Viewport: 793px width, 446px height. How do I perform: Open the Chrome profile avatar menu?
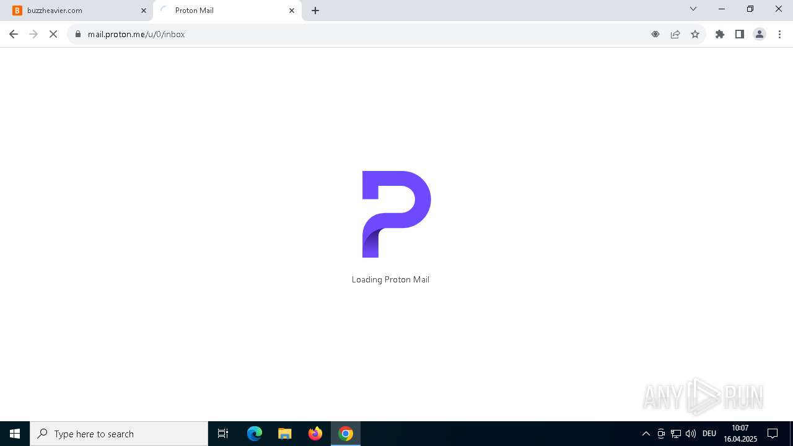(x=760, y=34)
